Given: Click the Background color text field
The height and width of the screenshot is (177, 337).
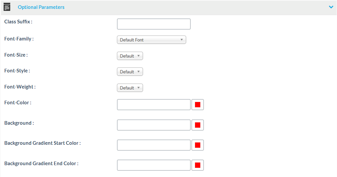Looking at the screenshot, I should [x=154, y=125].
